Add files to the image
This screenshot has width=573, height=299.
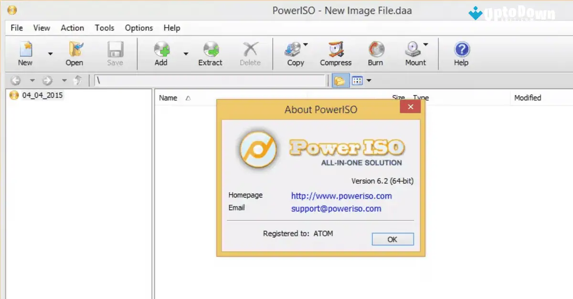point(160,52)
